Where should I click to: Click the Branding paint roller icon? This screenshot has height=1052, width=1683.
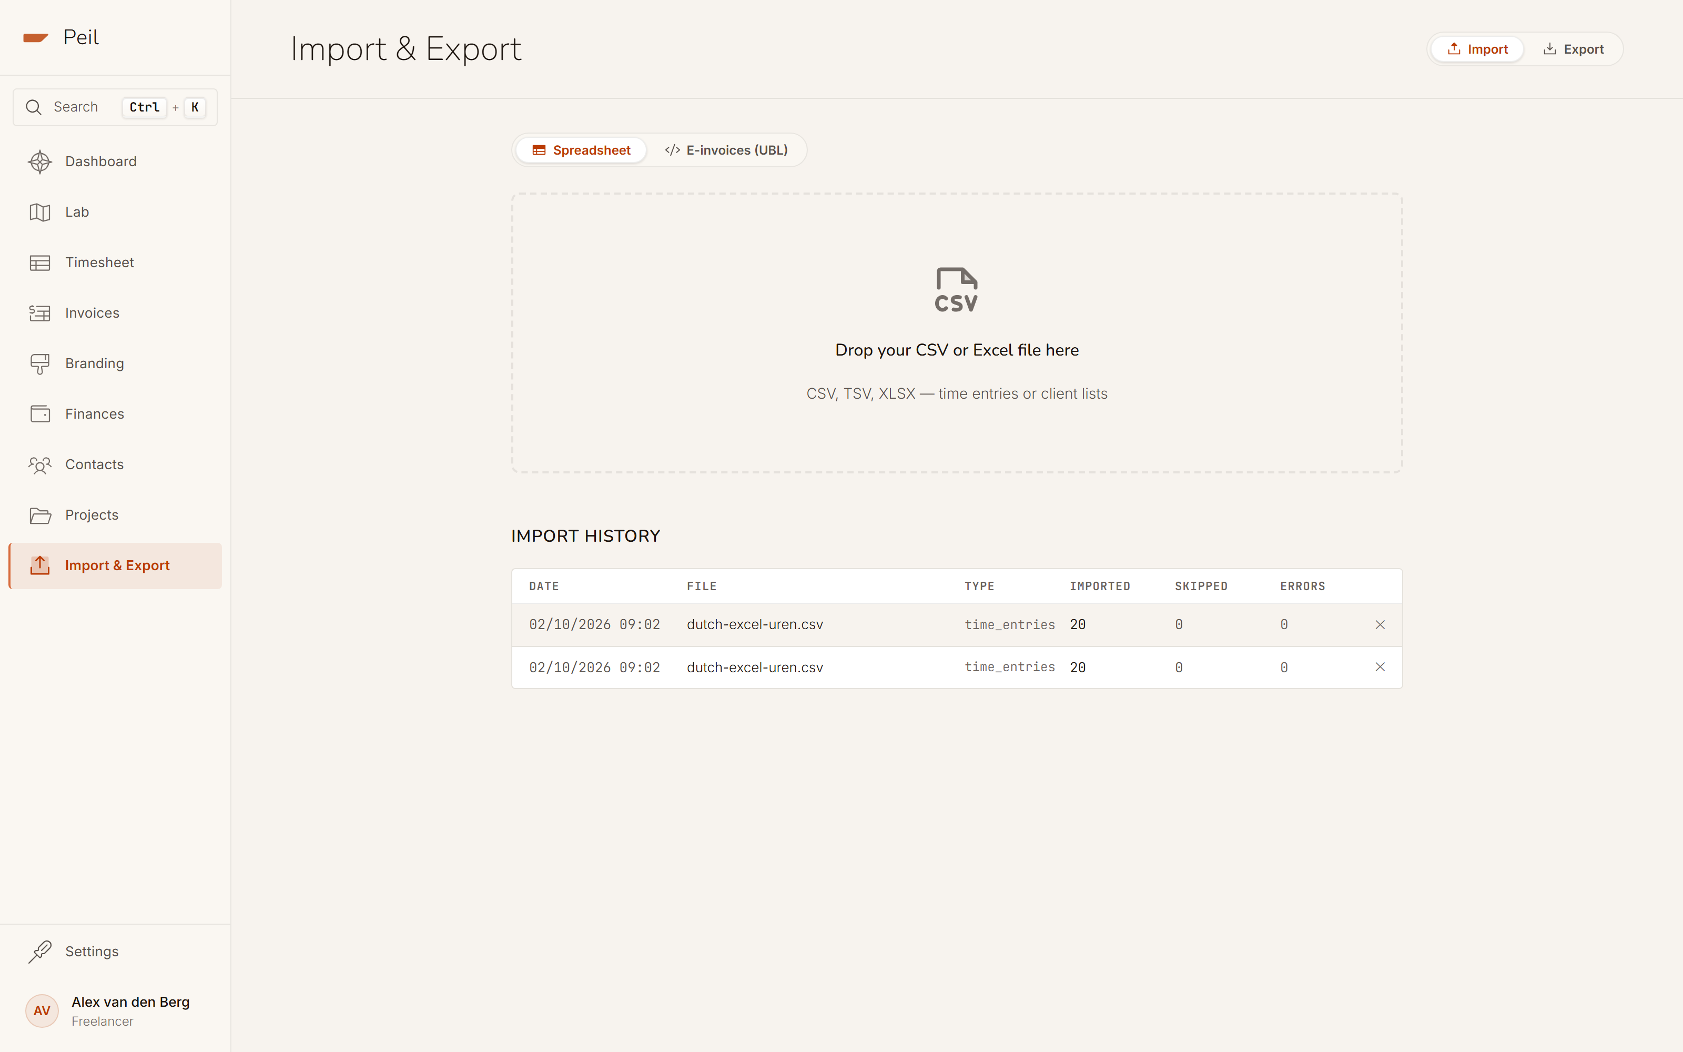[x=39, y=364]
